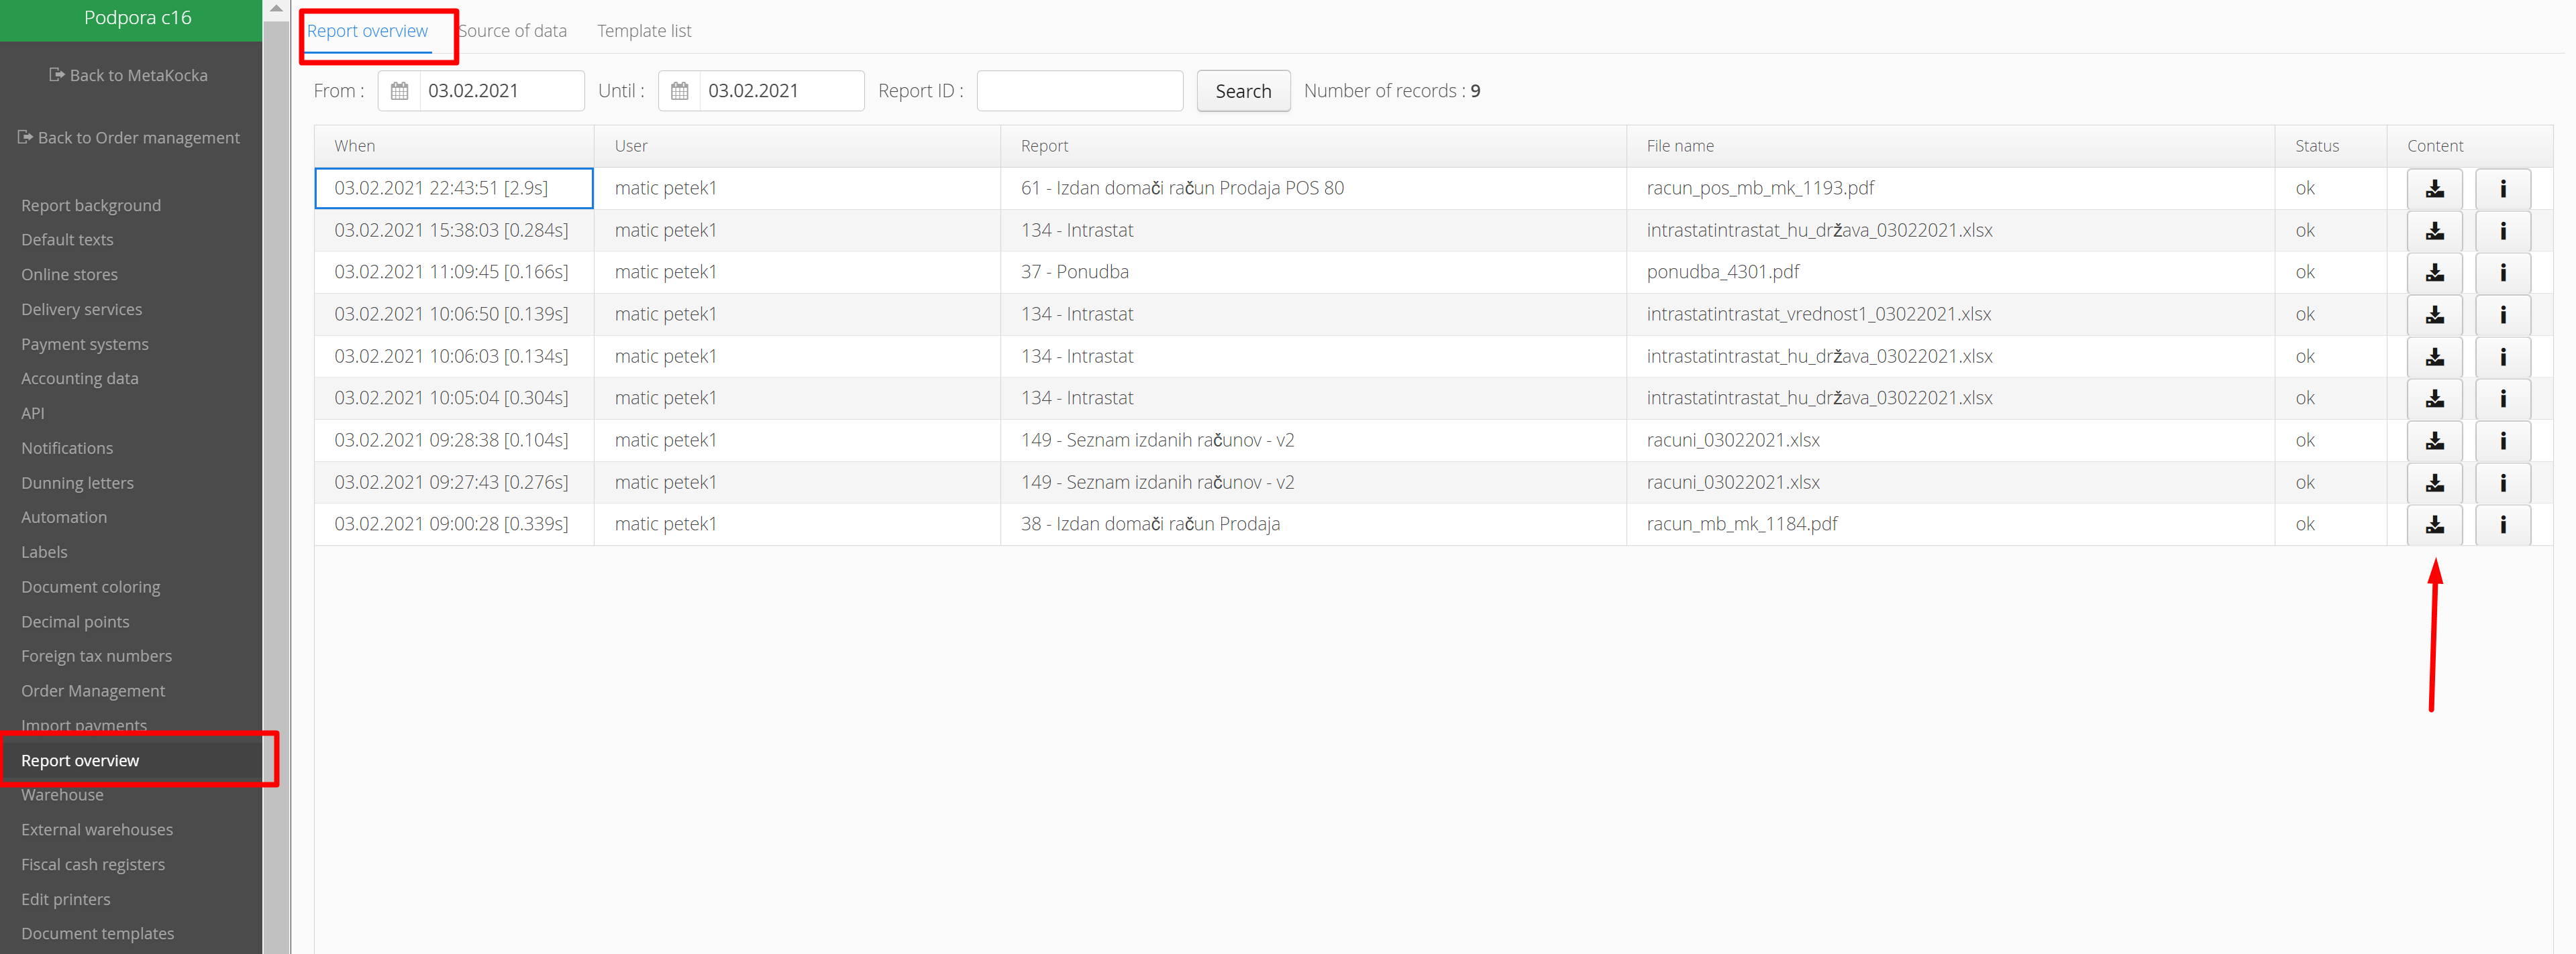The width and height of the screenshot is (2576, 954).
Task: Click Back to Order management link
Action: click(129, 138)
